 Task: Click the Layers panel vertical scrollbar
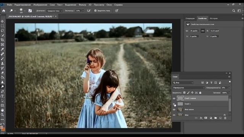[230, 105]
